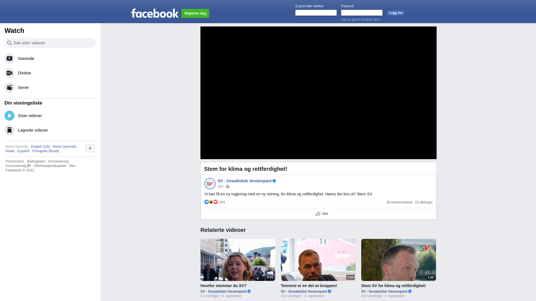Open Annonsering footer link

[58, 161]
